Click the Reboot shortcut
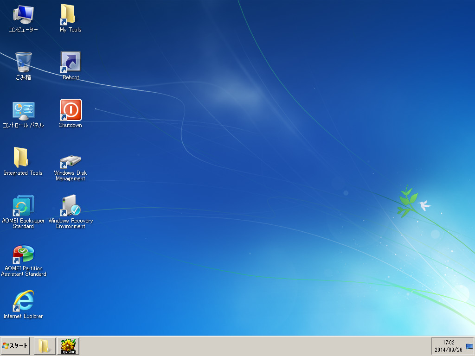Viewport: 475px width, 356px height. (x=70, y=61)
